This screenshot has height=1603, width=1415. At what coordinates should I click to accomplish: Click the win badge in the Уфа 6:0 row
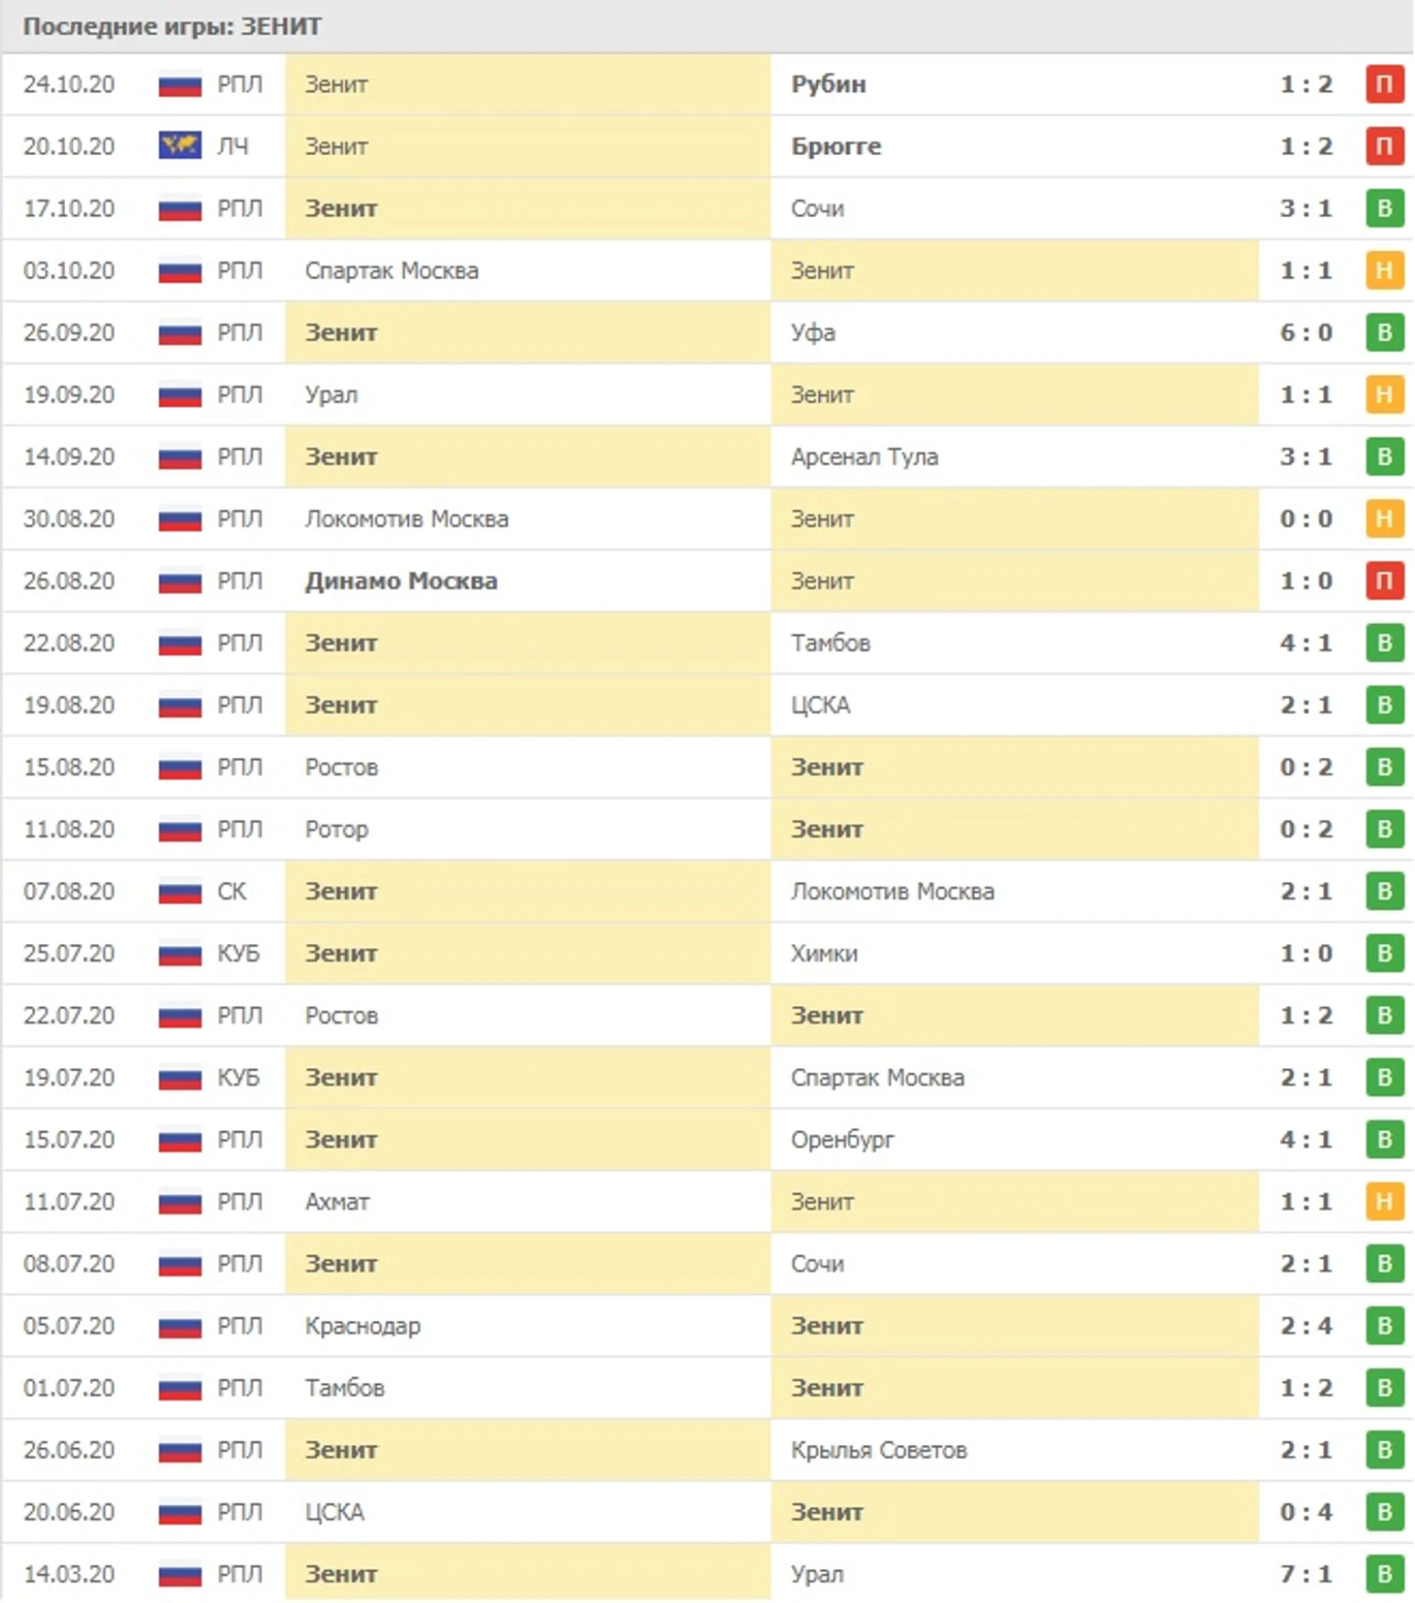1384,332
